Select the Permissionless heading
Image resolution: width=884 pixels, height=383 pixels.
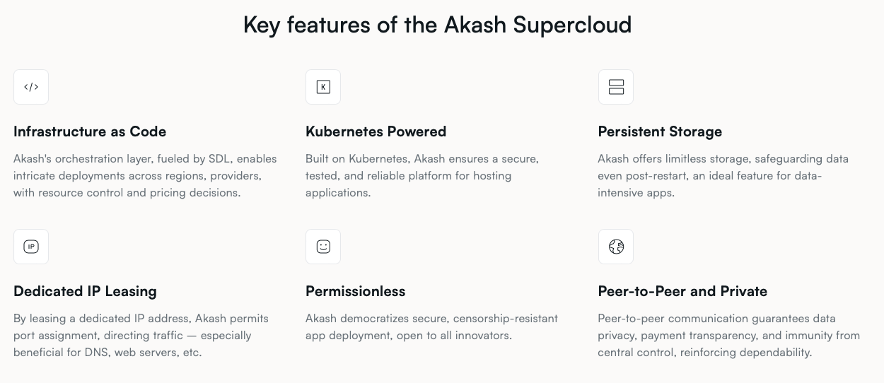[356, 291]
